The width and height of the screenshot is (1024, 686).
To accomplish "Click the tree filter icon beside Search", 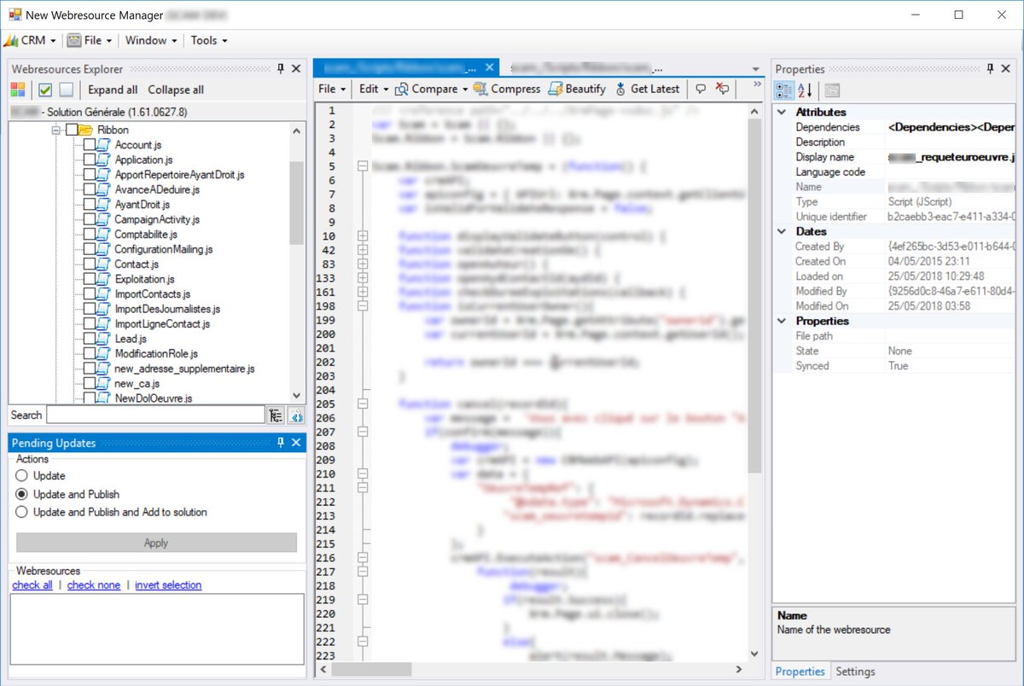I will [276, 416].
